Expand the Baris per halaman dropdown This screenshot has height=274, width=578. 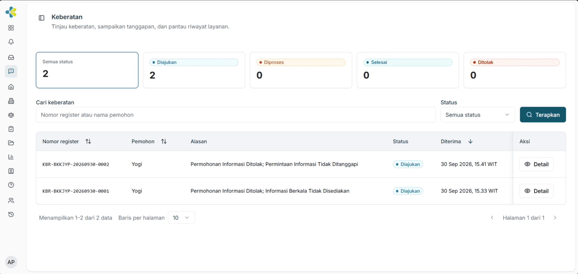(181, 218)
